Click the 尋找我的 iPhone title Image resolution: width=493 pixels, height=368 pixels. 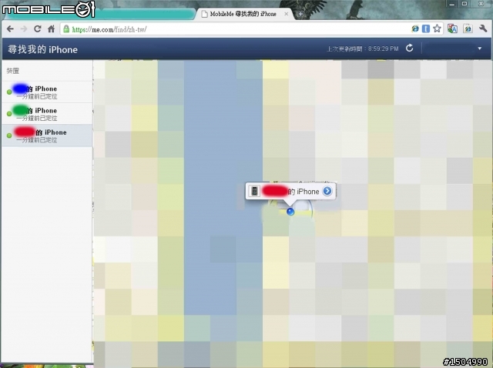pos(43,49)
